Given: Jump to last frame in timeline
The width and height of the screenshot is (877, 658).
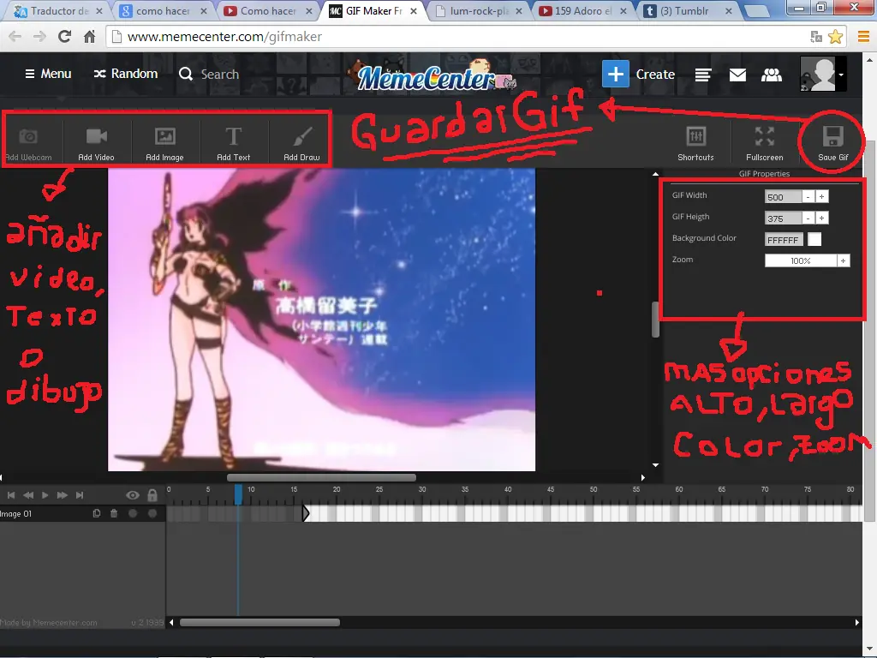Looking at the screenshot, I should point(80,495).
